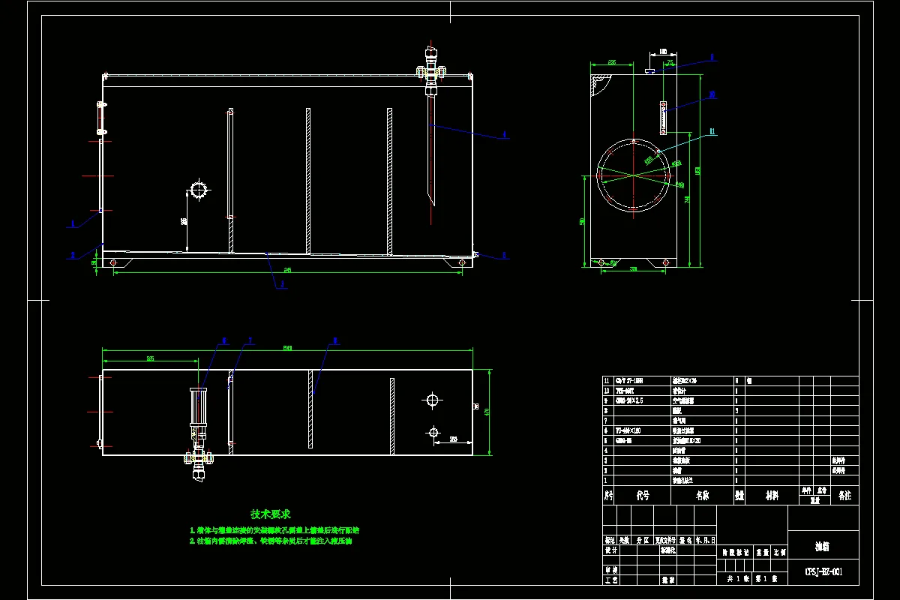Click technical requirement line numbered 2
Image resolution: width=900 pixels, height=600 pixels.
[x=271, y=541]
